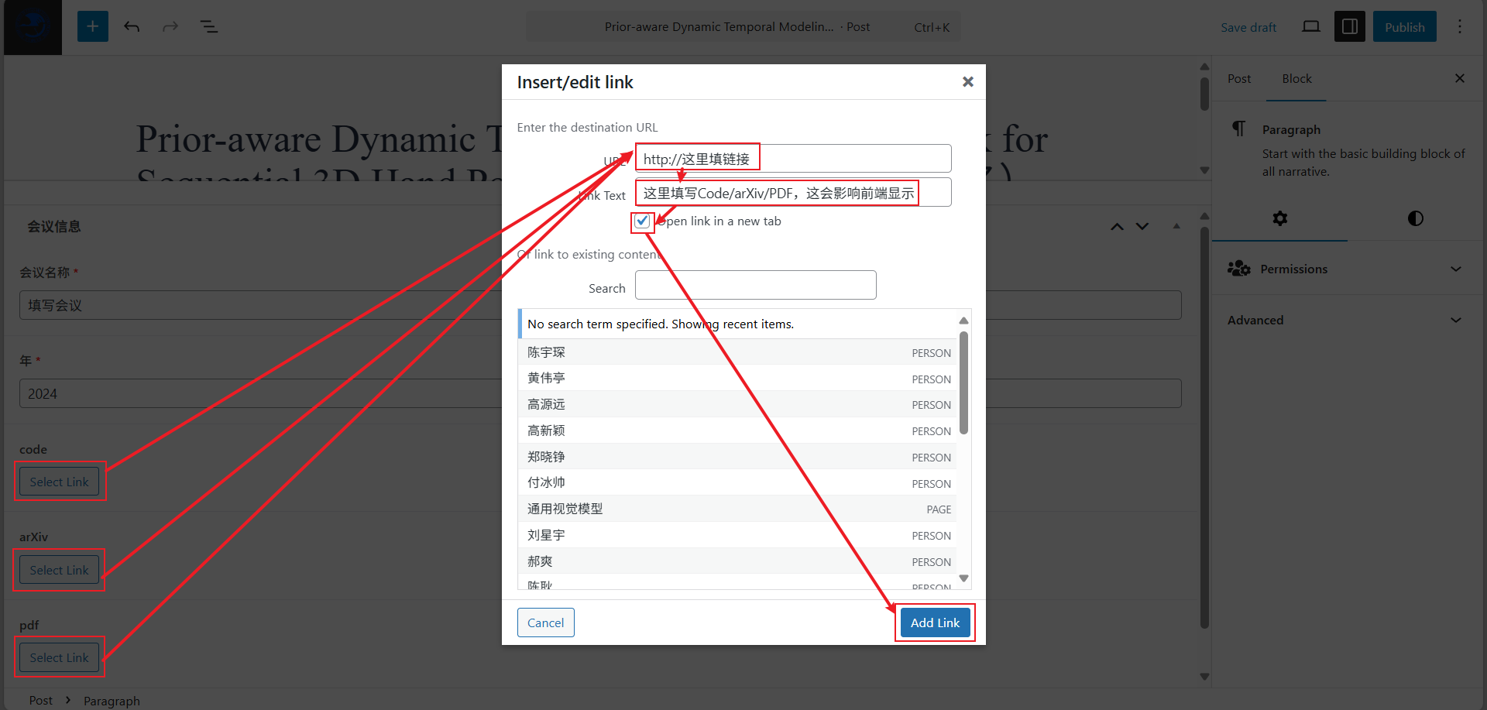Viewport: 1487px width, 710px height.
Task: Click the block inserter plus icon
Action: 92,26
